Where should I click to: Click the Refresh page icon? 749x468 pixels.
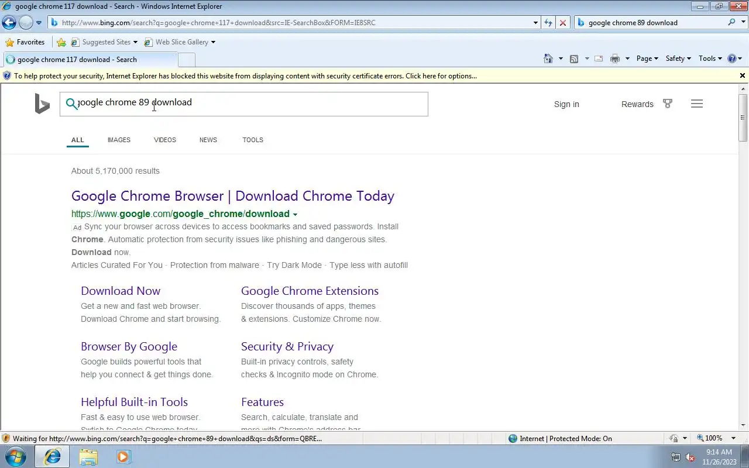point(548,23)
